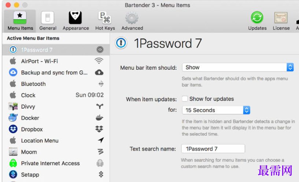
Task: Select the Dropbox item
Action: (56, 129)
